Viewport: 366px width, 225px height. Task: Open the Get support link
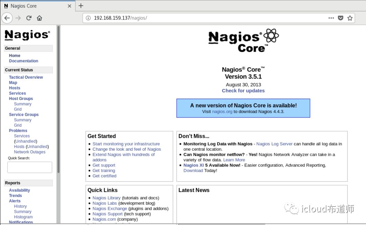coord(104,166)
